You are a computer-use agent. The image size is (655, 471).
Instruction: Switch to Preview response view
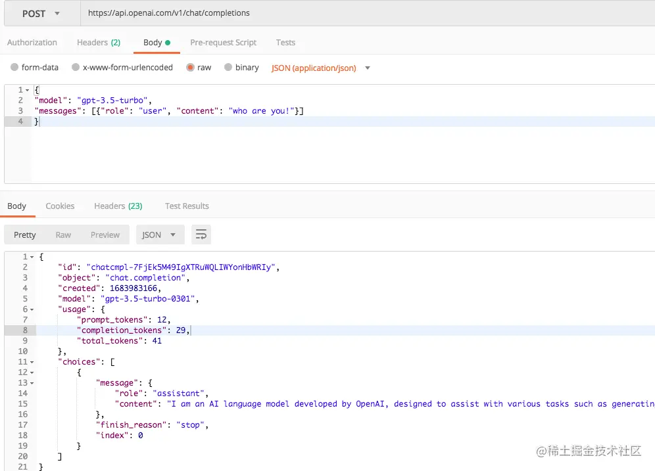(x=105, y=235)
